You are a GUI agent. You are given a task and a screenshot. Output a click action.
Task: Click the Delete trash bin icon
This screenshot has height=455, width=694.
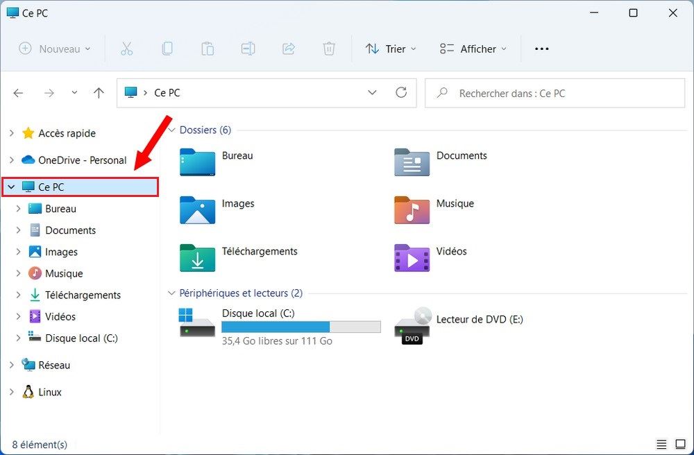(x=329, y=49)
